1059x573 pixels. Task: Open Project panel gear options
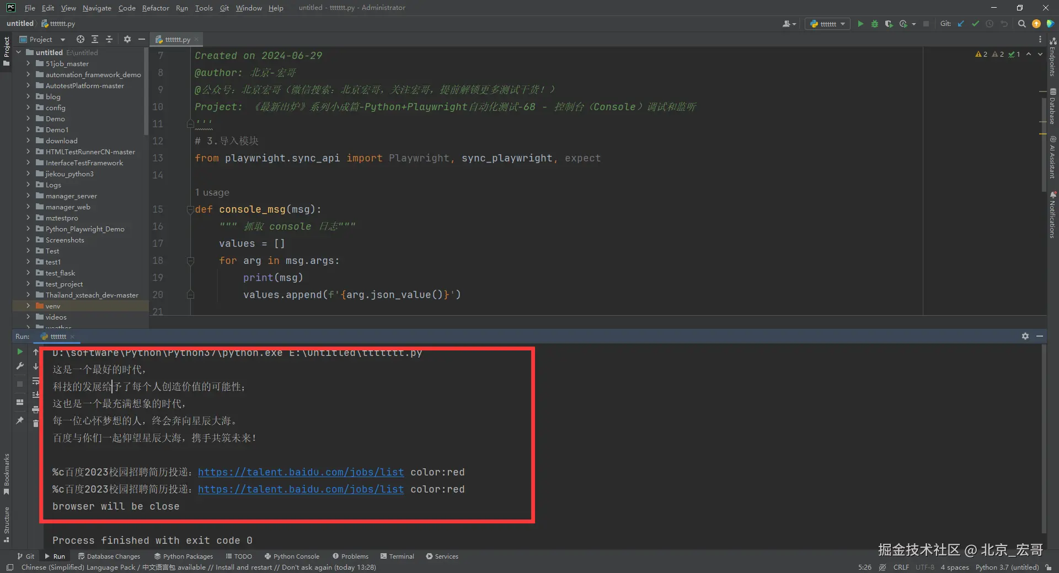click(x=127, y=39)
